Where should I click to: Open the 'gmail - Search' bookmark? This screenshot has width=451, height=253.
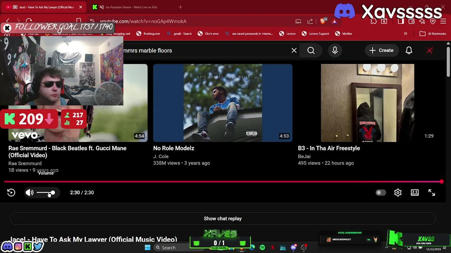click(x=180, y=34)
